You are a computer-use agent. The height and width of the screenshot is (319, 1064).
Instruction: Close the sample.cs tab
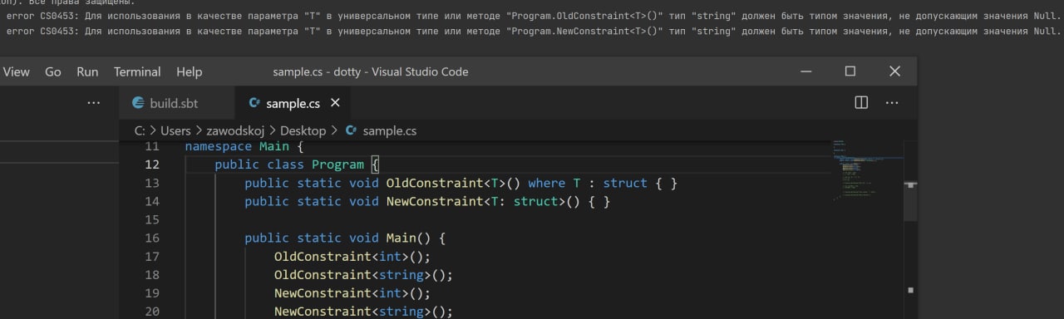[336, 103]
